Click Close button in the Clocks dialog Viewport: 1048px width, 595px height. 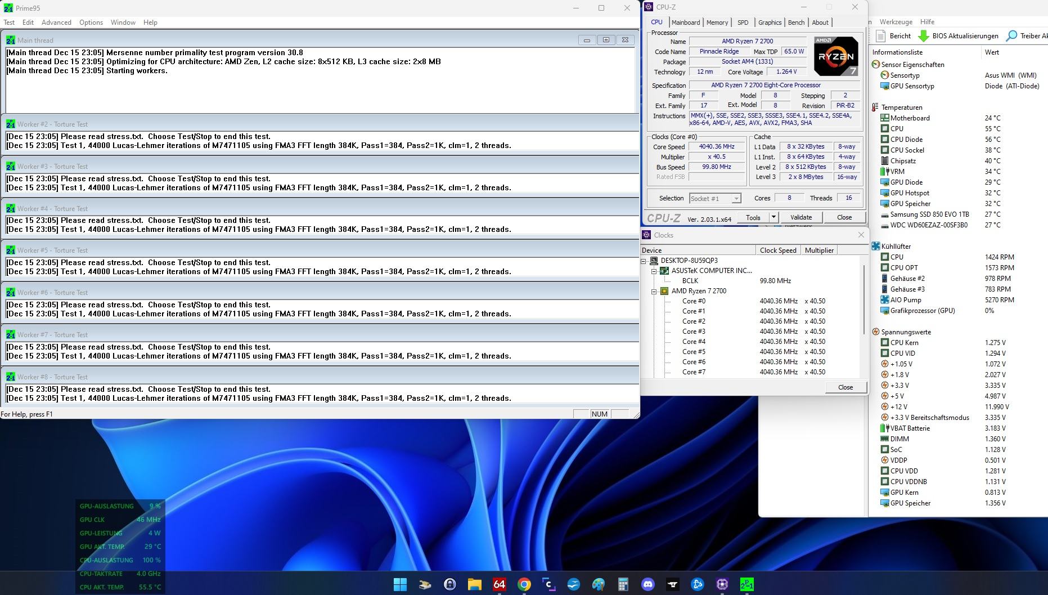pos(845,387)
